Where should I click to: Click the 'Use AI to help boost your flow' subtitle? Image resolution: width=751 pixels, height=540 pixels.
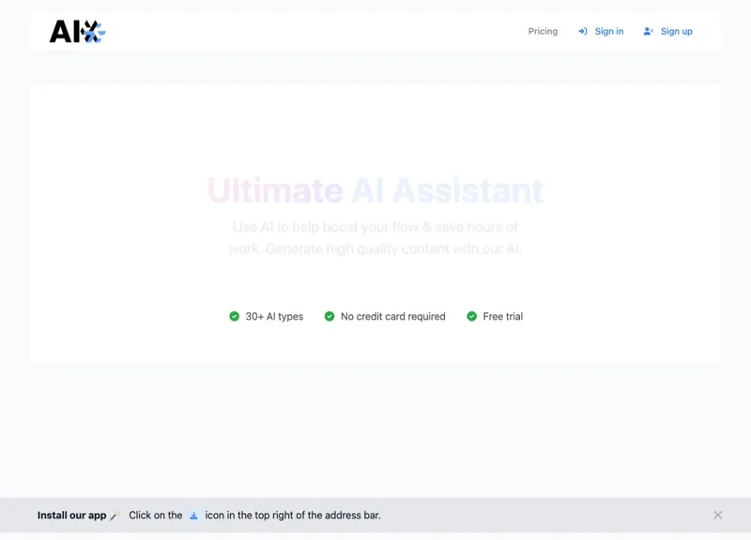375,238
